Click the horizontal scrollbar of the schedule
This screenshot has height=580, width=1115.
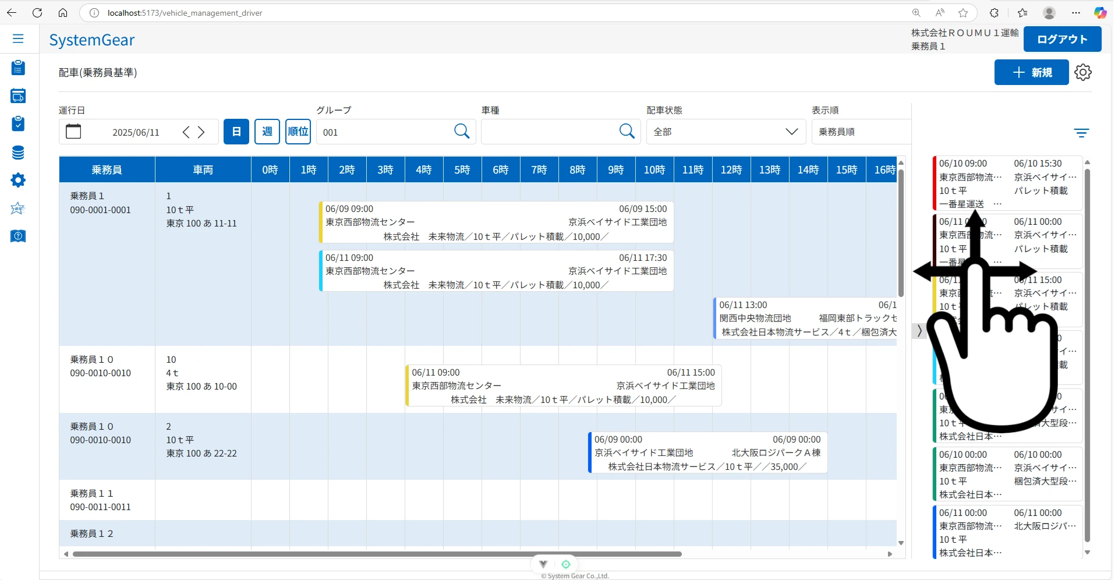(x=377, y=554)
